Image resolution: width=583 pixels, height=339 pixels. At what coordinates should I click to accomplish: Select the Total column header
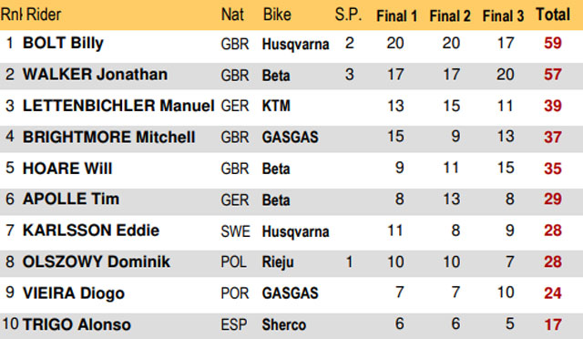(553, 15)
